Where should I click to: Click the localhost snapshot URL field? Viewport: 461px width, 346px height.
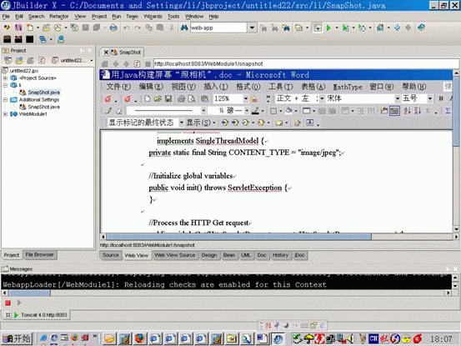click(306, 64)
